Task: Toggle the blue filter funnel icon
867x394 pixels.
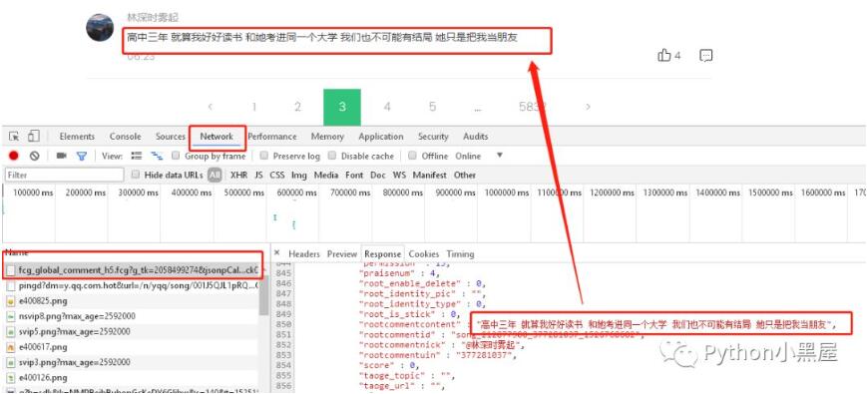Action: (82, 156)
